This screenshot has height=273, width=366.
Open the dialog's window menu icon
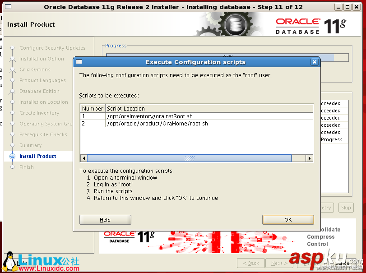click(79, 62)
